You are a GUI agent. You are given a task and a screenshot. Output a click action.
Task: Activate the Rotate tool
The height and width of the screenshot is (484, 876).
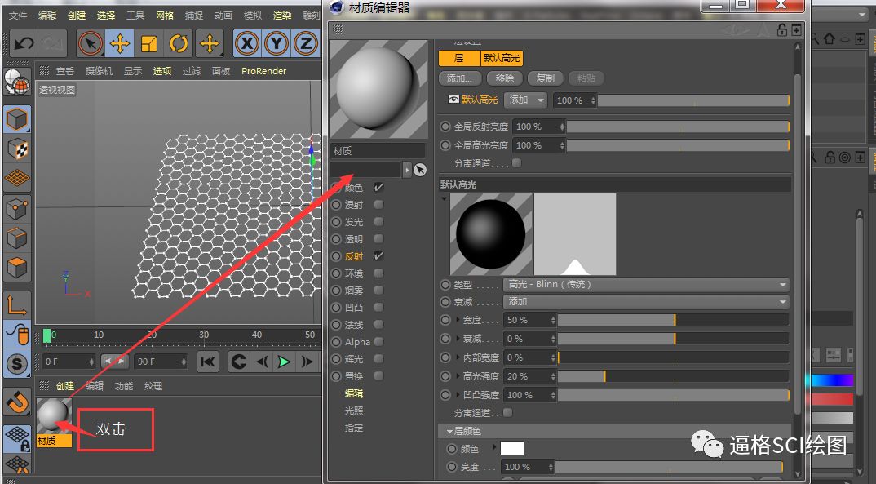[x=179, y=43]
